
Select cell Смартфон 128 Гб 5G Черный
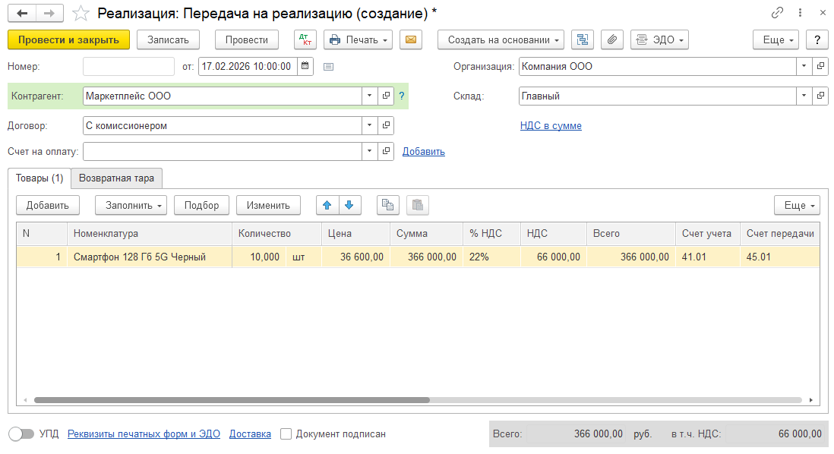coord(150,257)
